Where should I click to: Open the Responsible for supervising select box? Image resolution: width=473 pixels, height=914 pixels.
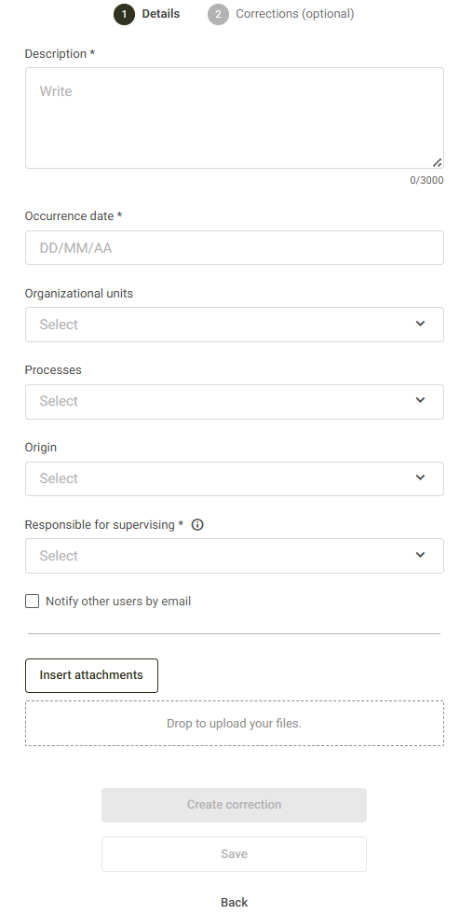(x=235, y=556)
